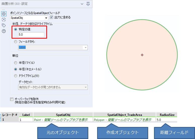Open the annotation tag icon
Screen dimensions: 195x139
[4, 25]
